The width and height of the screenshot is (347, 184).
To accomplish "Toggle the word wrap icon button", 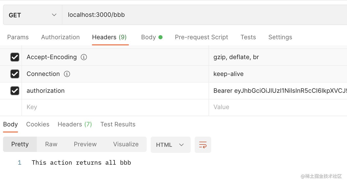I will (x=203, y=145).
